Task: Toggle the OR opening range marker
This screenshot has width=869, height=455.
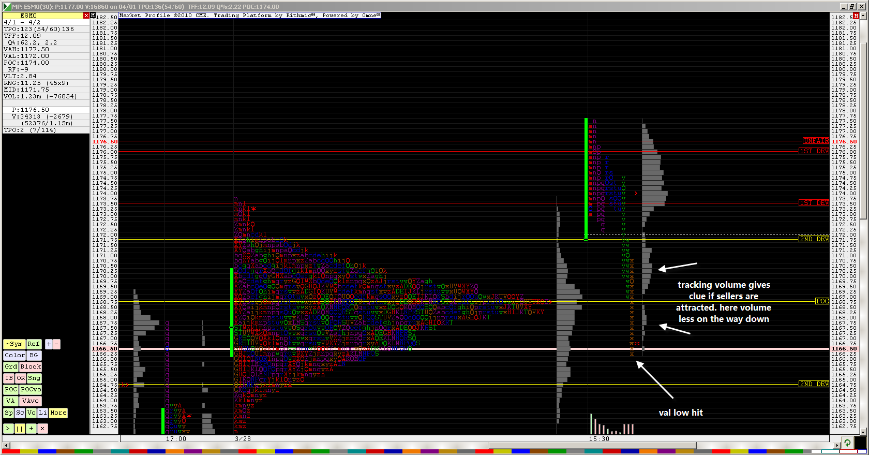Action: 21,378
